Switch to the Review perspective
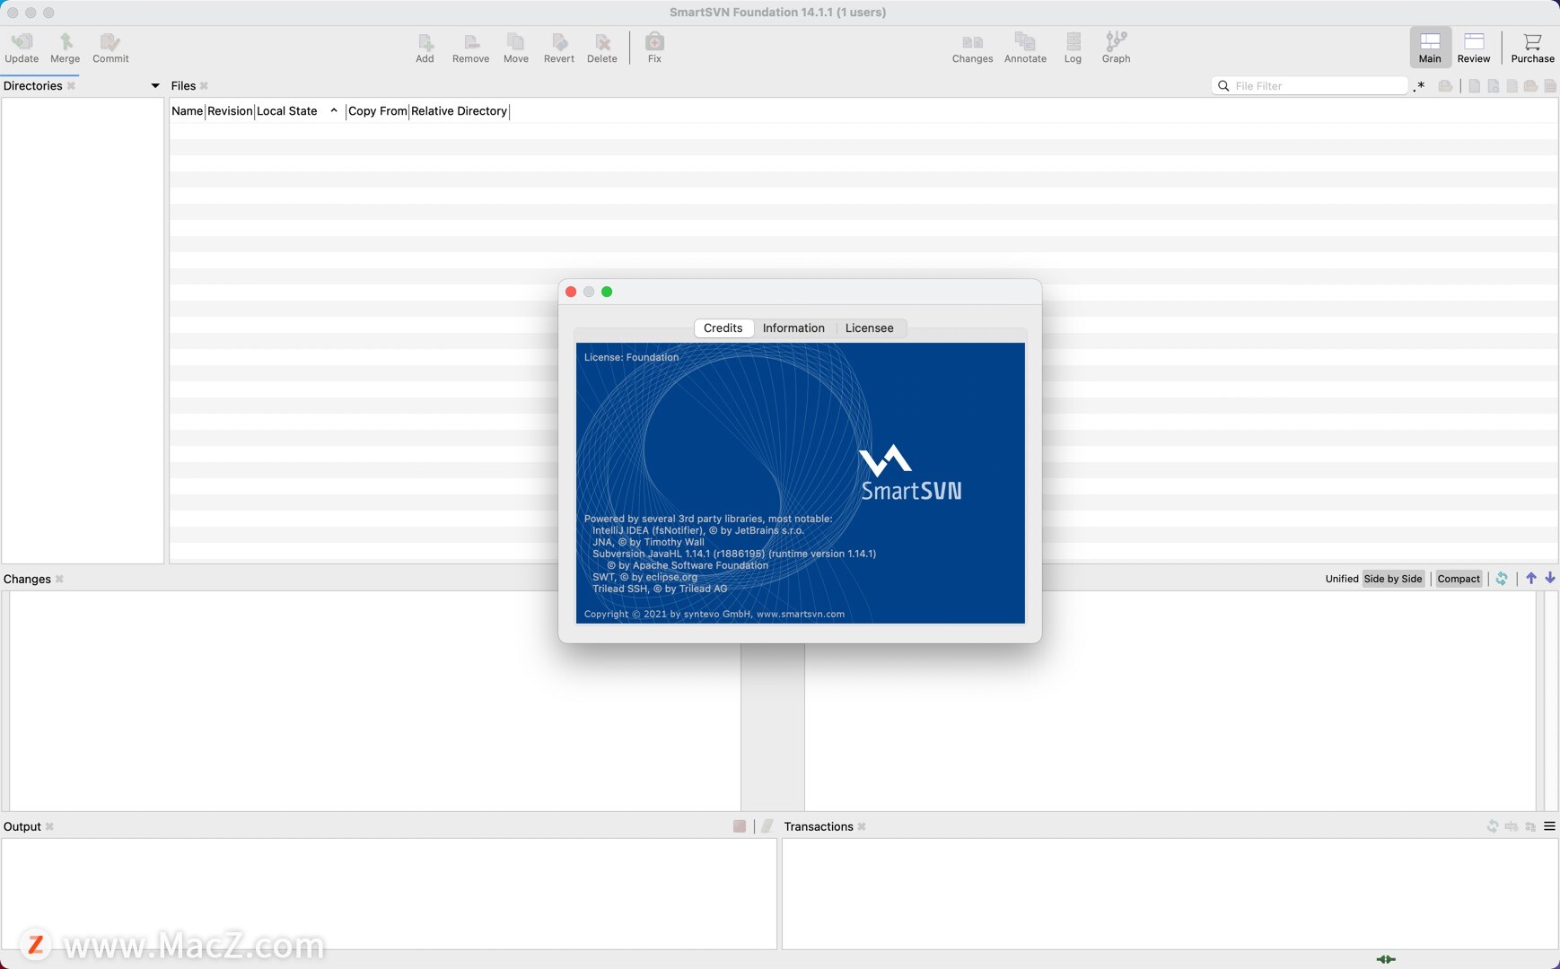This screenshot has width=1560, height=969. click(x=1474, y=48)
